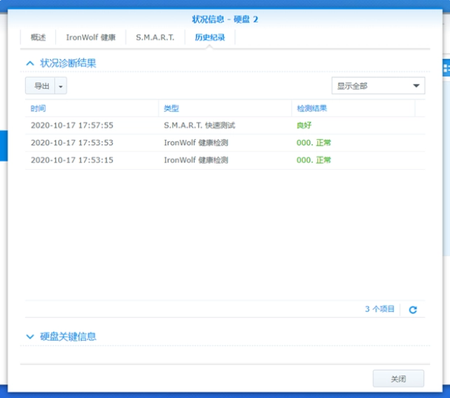
Task: Go to the S.M.A.R.T. tab
Action: point(155,38)
